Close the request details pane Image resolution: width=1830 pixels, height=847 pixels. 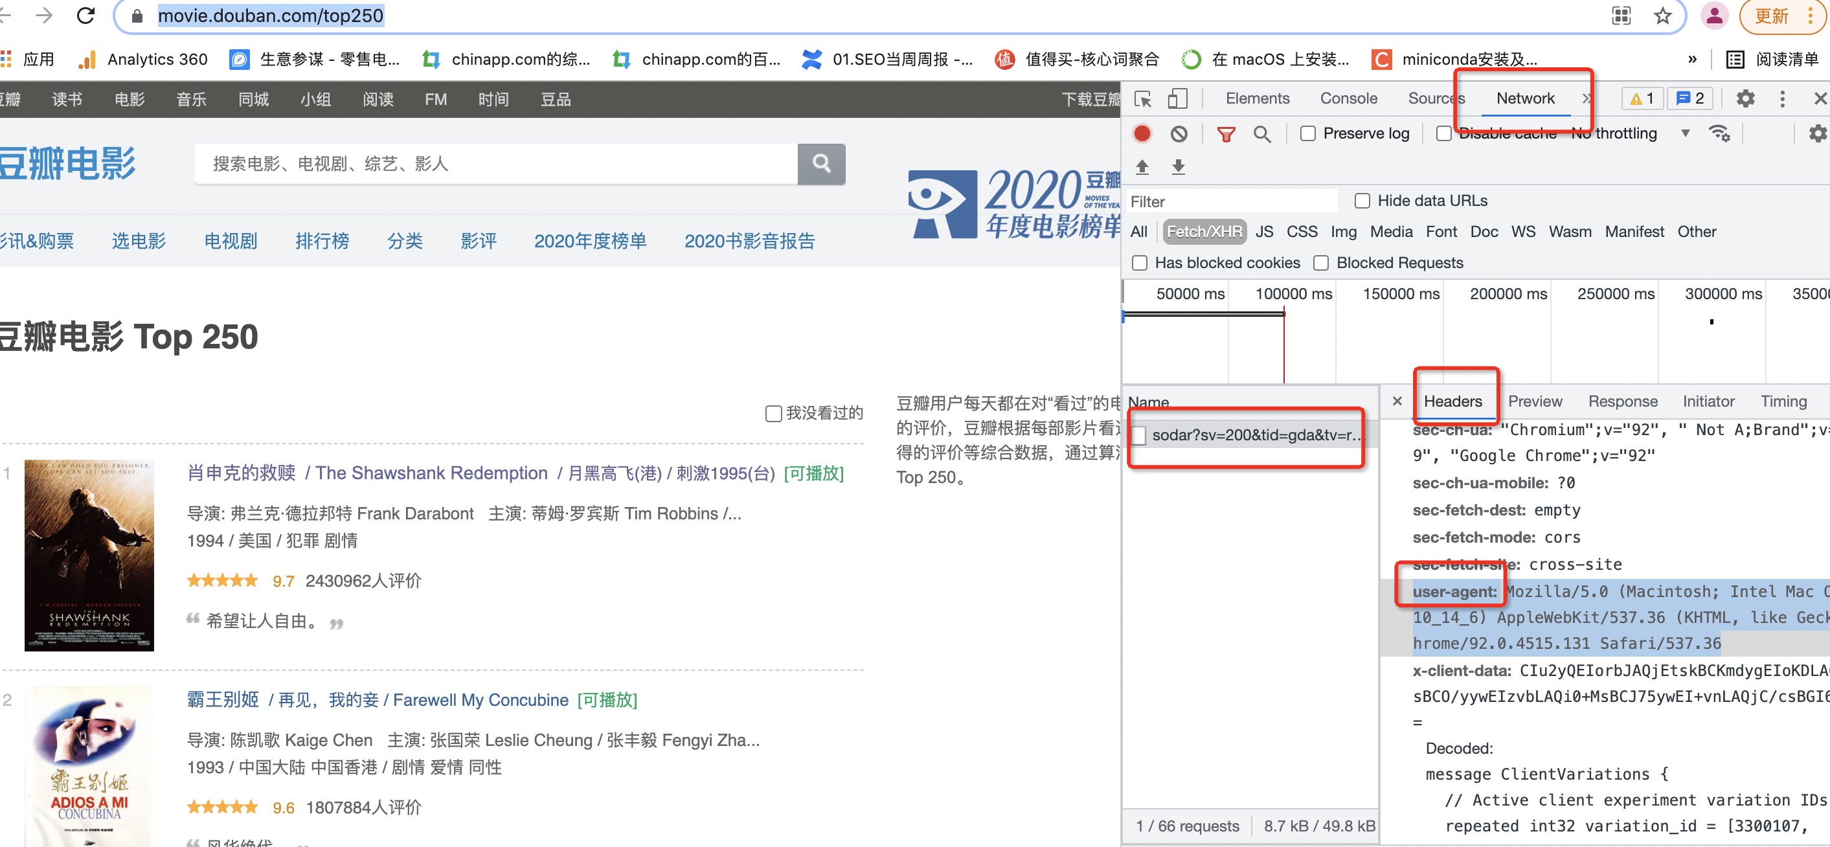point(1397,401)
